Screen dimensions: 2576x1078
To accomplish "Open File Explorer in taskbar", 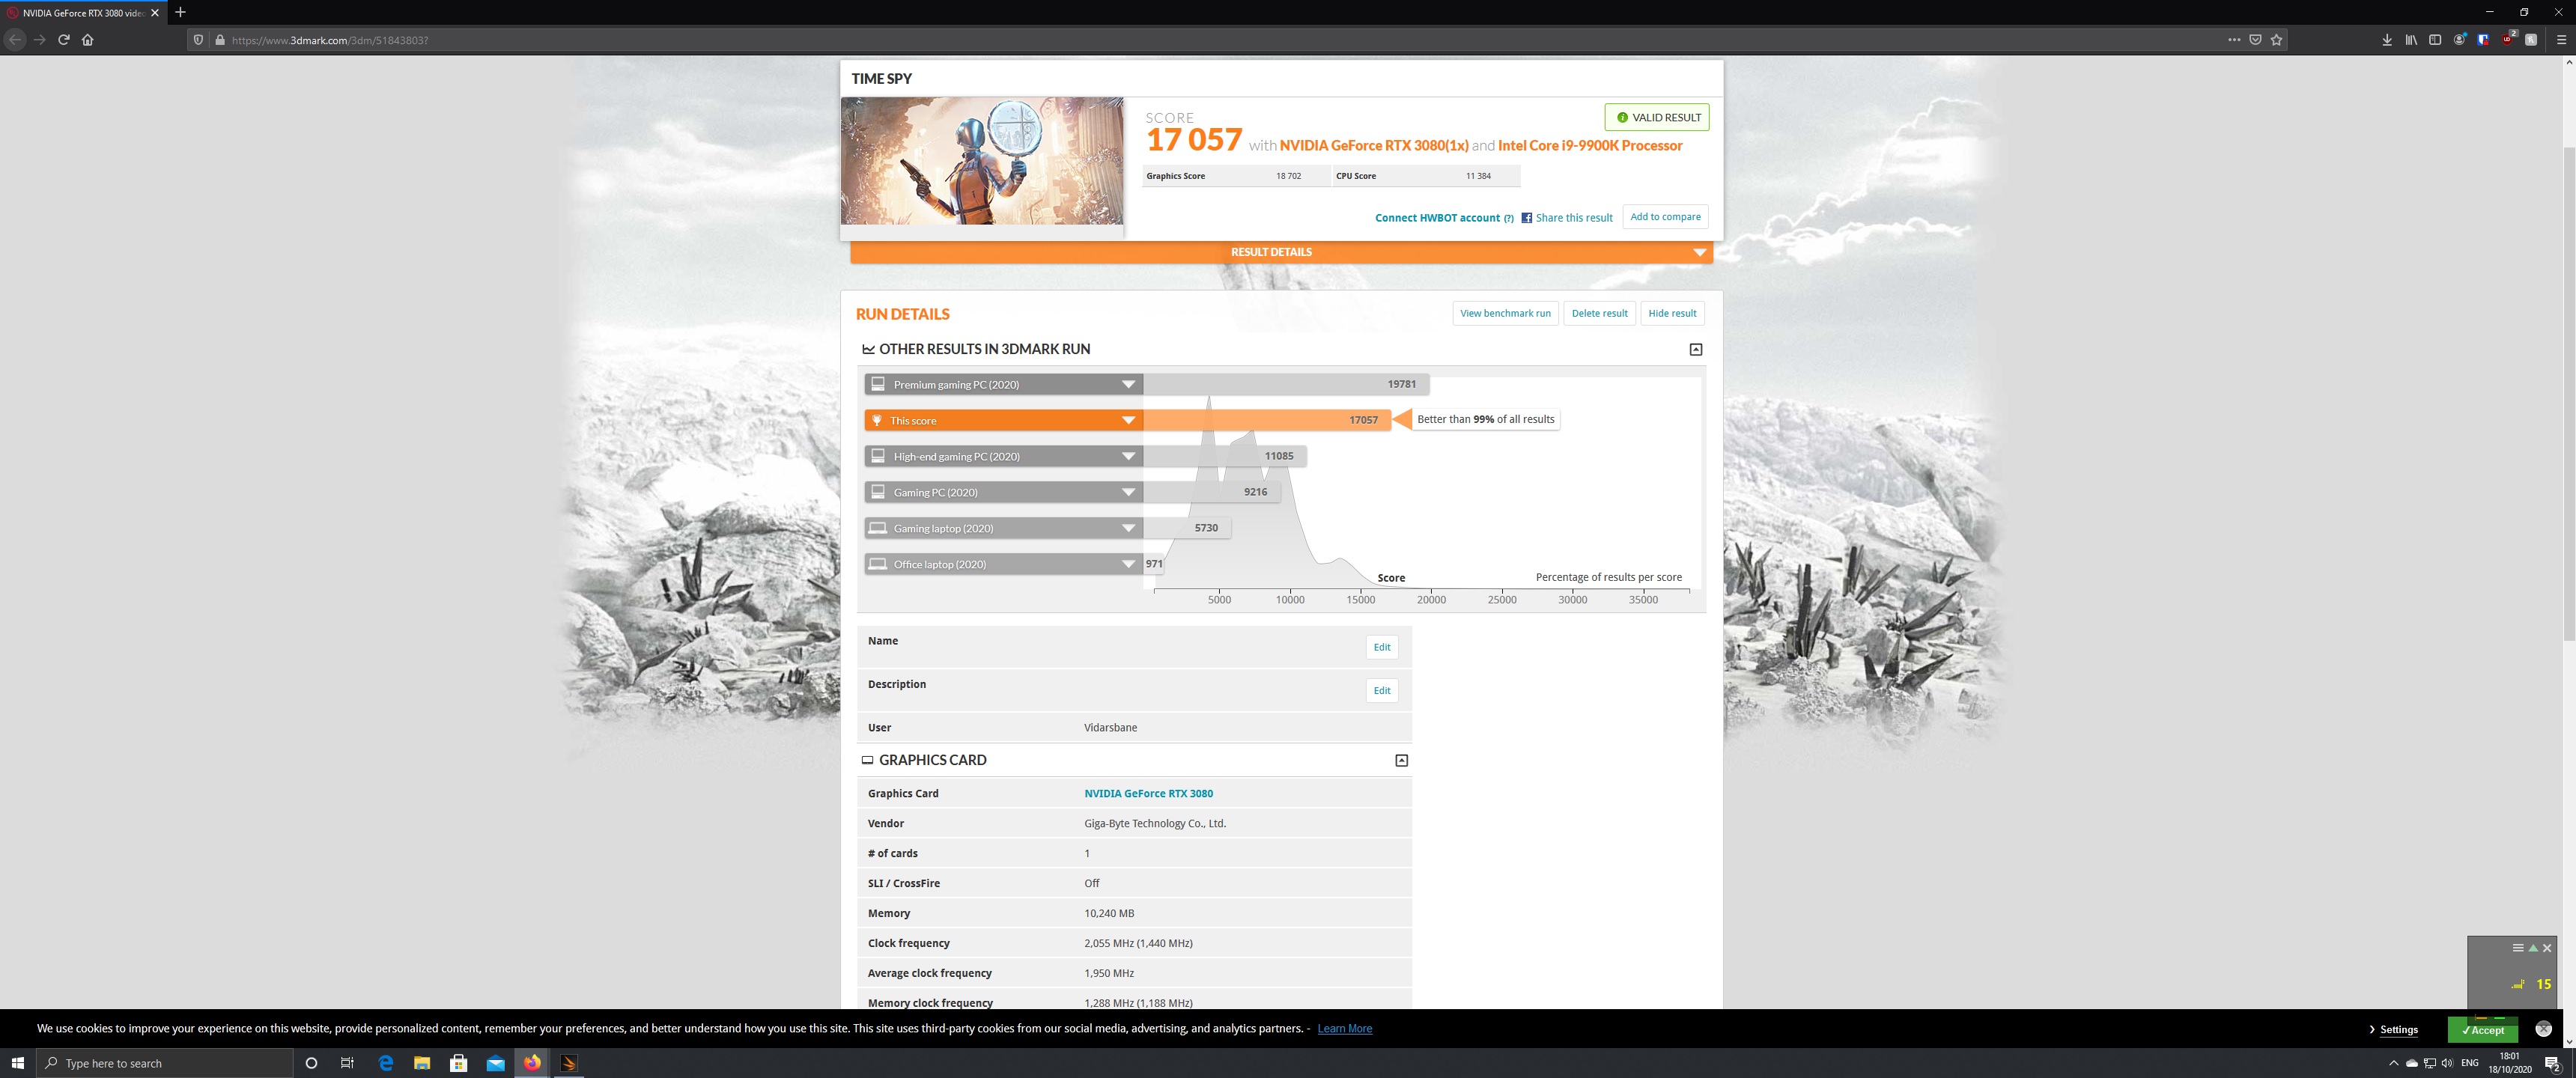I will click(x=422, y=1063).
